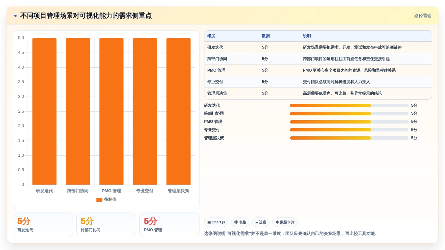
Task: Open the PMO 管理 5分 data card
Action: (169, 225)
